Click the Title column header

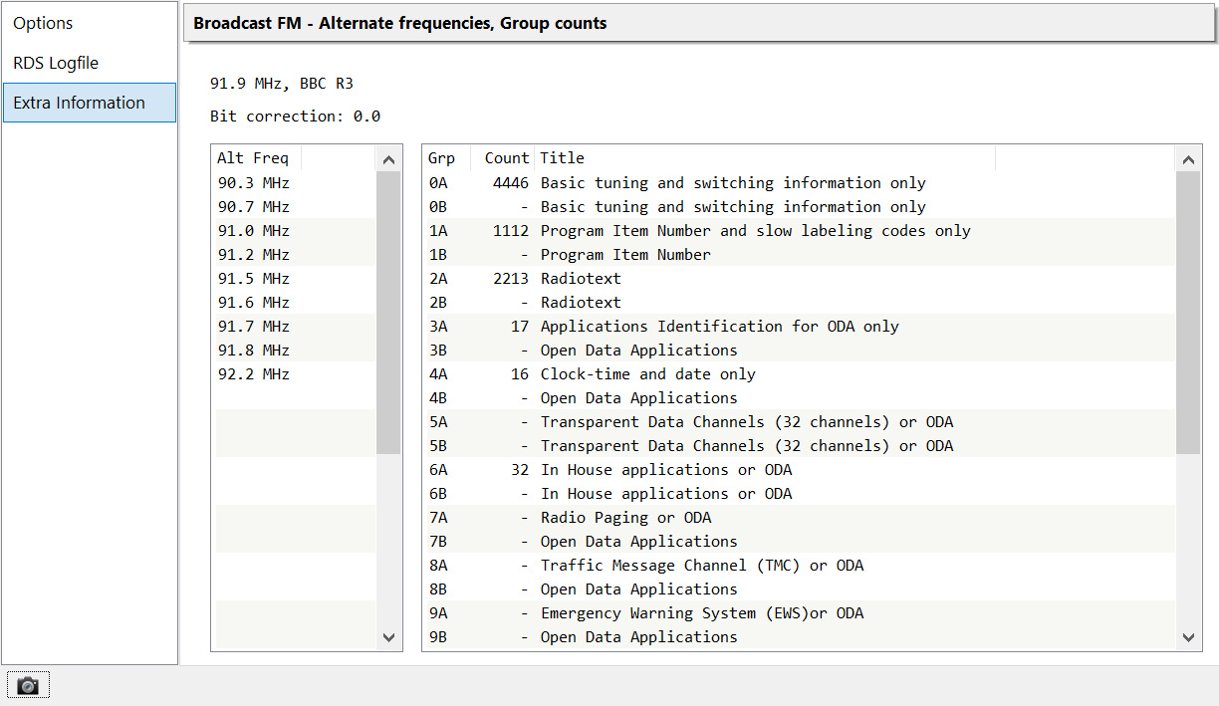[563, 158]
